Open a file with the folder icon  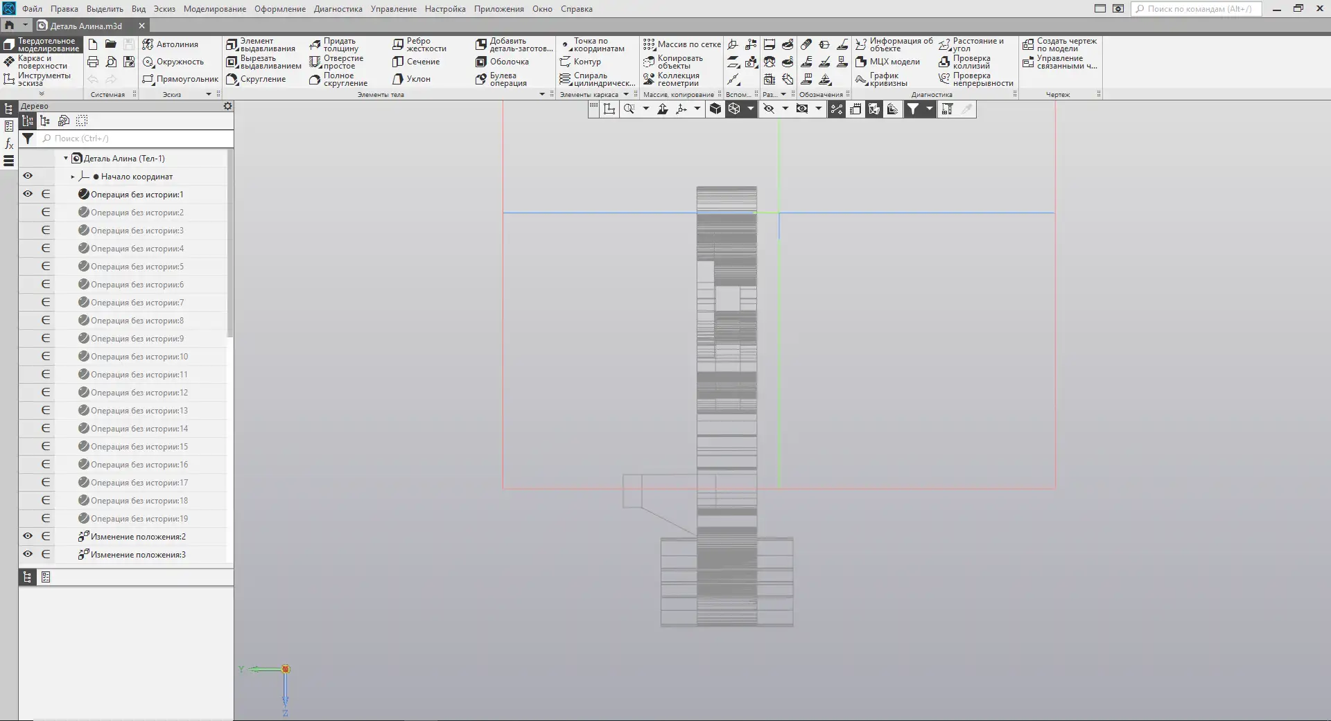pos(111,44)
